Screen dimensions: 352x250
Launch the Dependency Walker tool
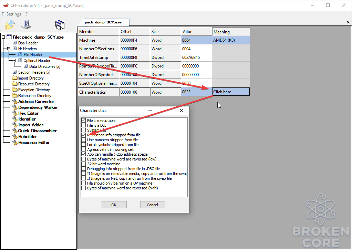coord(38,107)
